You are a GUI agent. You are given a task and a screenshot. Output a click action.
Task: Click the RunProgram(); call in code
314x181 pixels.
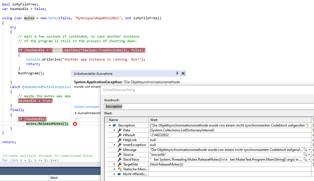pyautogui.click(x=31, y=73)
